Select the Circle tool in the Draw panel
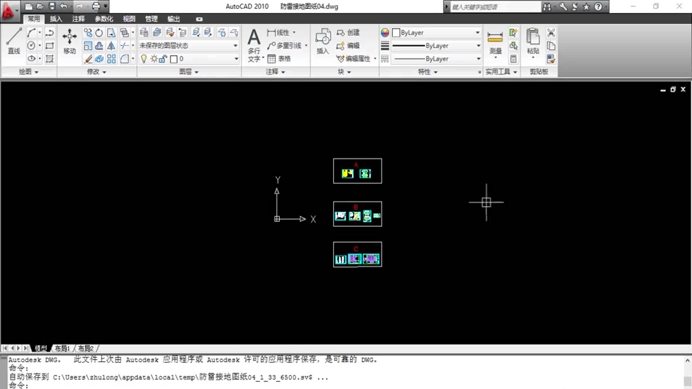The image size is (692, 389). (32, 45)
